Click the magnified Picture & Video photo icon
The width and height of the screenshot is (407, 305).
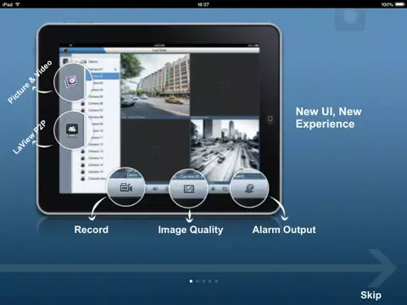(x=70, y=81)
